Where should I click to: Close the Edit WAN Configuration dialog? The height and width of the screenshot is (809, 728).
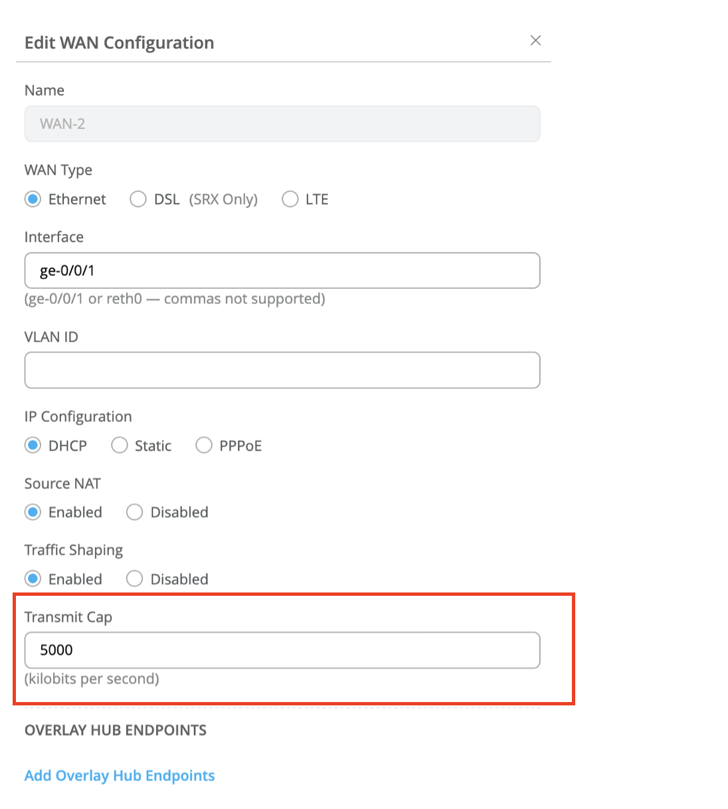tap(535, 41)
